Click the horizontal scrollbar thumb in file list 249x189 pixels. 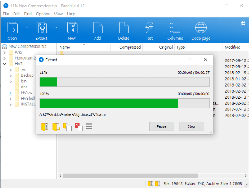coord(130,176)
